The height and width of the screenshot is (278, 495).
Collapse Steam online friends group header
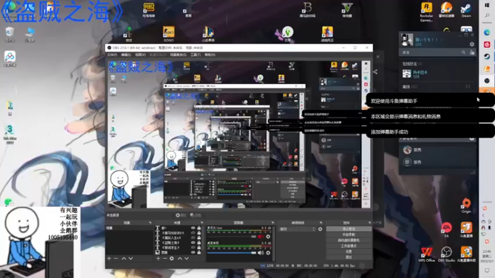click(412, 64)
